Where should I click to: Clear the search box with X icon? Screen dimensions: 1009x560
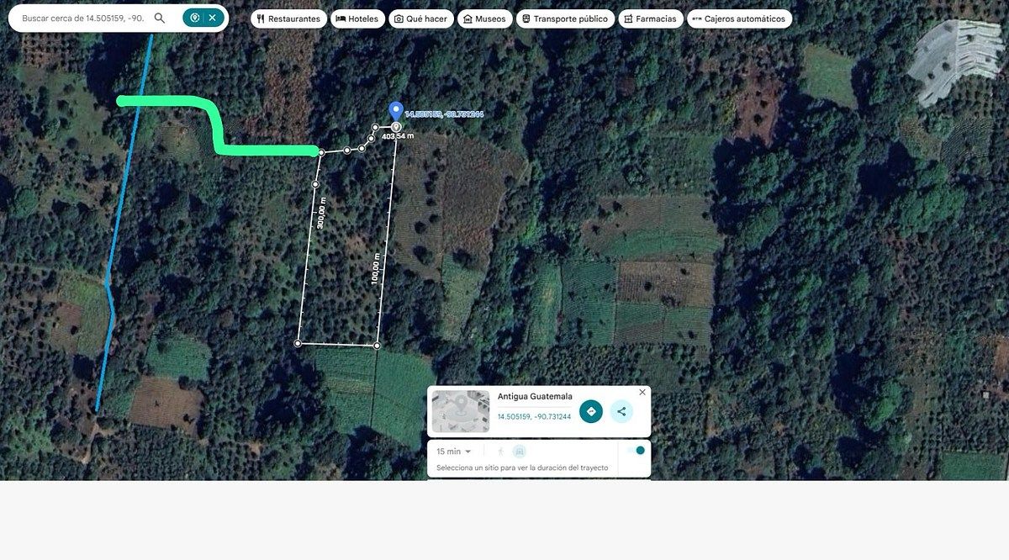tap(212, 18)
